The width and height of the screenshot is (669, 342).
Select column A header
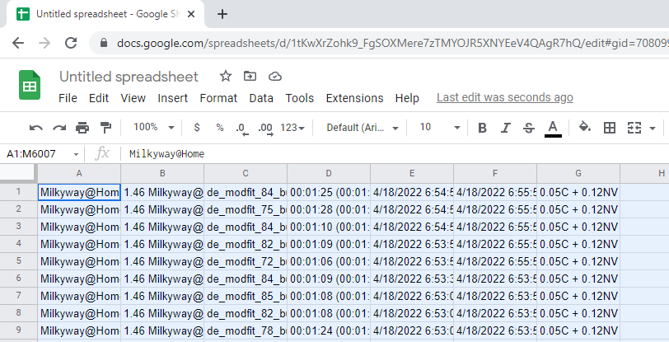[79, 173]
